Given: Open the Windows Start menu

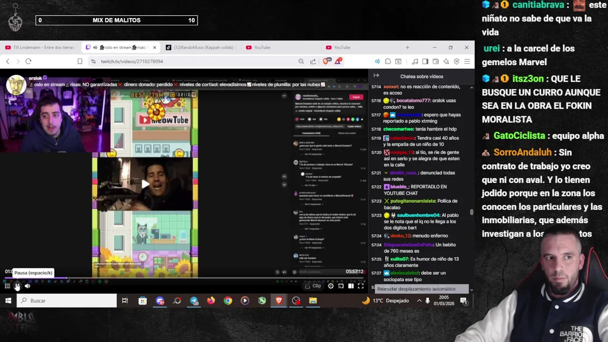Looking at the screenshot, I should pyautogui.click(x=8, y=301).
